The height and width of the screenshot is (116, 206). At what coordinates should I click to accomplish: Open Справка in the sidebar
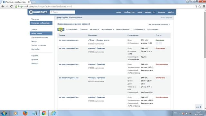point(34,56)
